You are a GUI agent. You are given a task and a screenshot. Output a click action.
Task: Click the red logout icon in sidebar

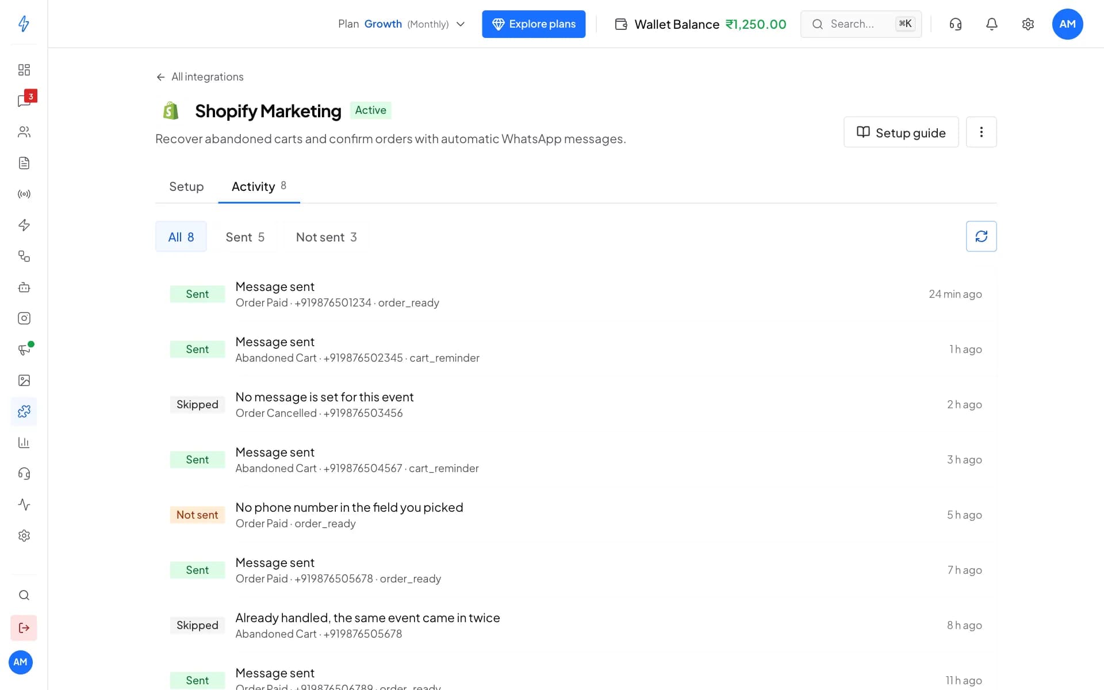pyautogui.click(x=24, y=627)
